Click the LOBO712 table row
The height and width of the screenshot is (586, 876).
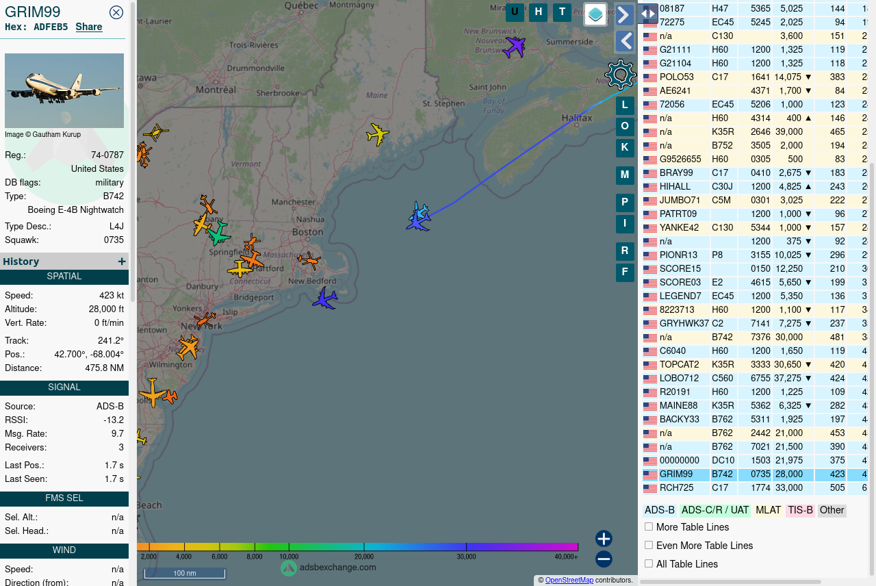click(757, 379)
